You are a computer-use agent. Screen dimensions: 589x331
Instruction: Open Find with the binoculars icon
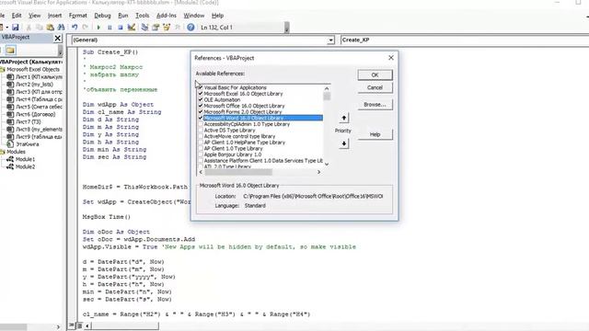coord(61,28)
